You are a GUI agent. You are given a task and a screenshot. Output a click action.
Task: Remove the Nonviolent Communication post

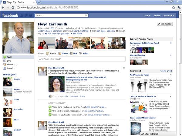pos(124,68)
